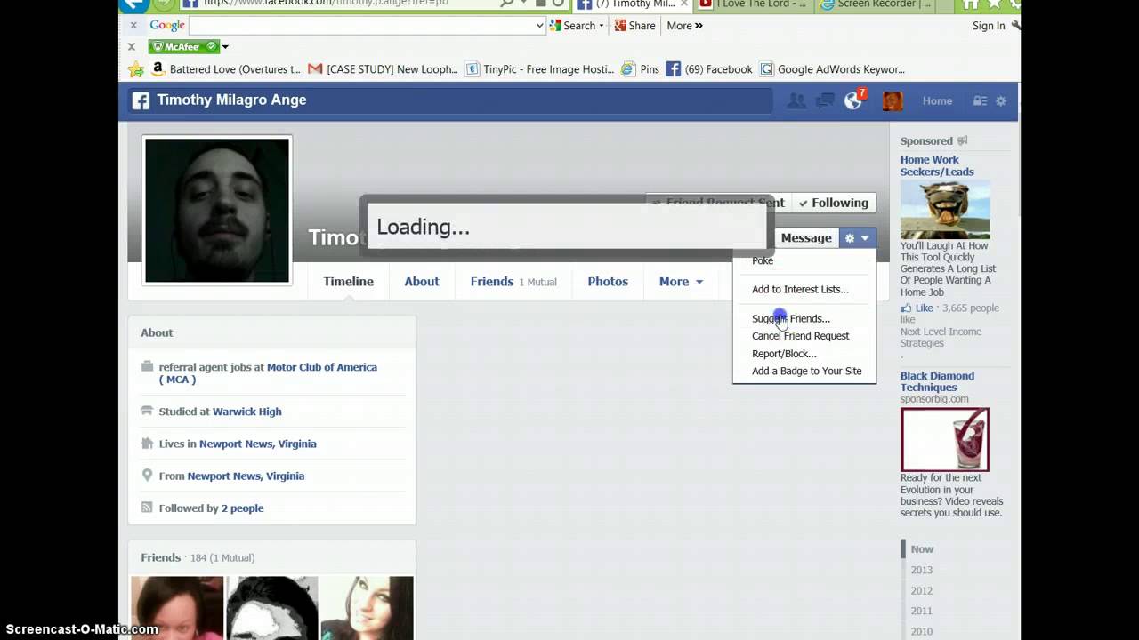Open '2 people' followers link
The height and width of the screenshot is (640, 1139).
tap(242, 508)
